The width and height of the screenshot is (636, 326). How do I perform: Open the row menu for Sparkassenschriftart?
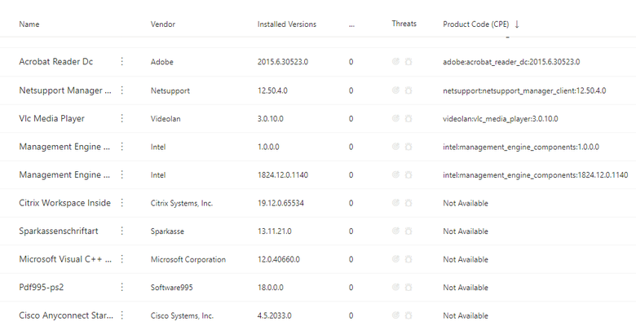[x=121, y=231]
